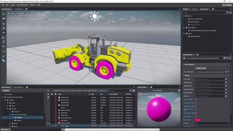Viewport: 233px width, 131px height.
Task: Click the Asset Browser settings gear icon
Action: click(134, 91)
